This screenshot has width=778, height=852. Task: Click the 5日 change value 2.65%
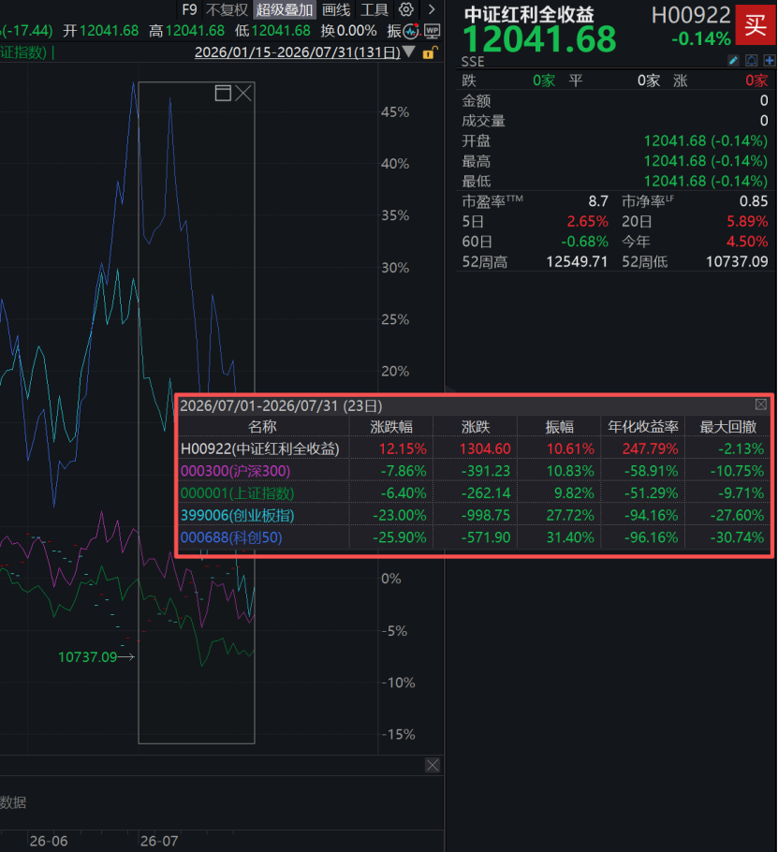click(587, 222)
